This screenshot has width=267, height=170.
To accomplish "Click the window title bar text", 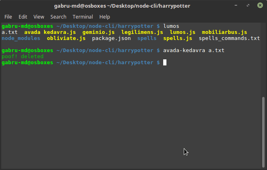I will click(122, 6).
